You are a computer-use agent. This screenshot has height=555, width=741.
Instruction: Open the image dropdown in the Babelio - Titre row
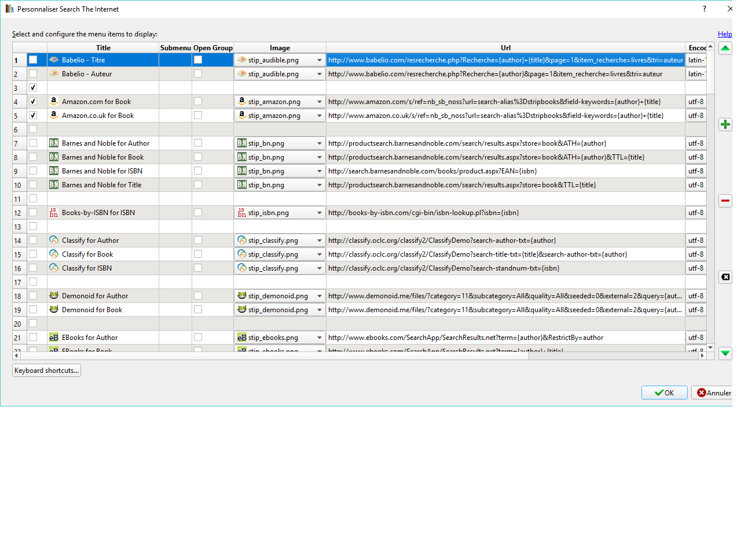pyautogui.click(x=280, y=60)
